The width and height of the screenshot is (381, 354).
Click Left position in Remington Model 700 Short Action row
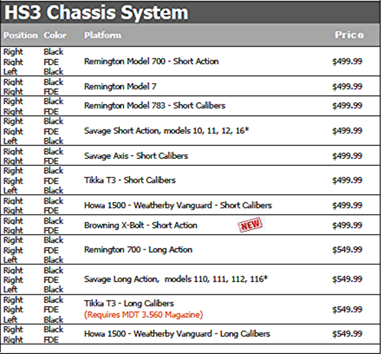click(10, 71)
